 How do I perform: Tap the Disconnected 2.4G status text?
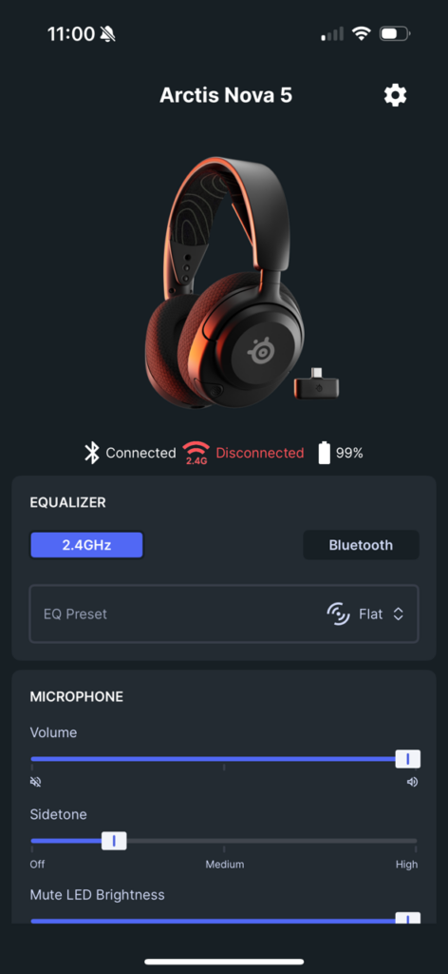260,453
